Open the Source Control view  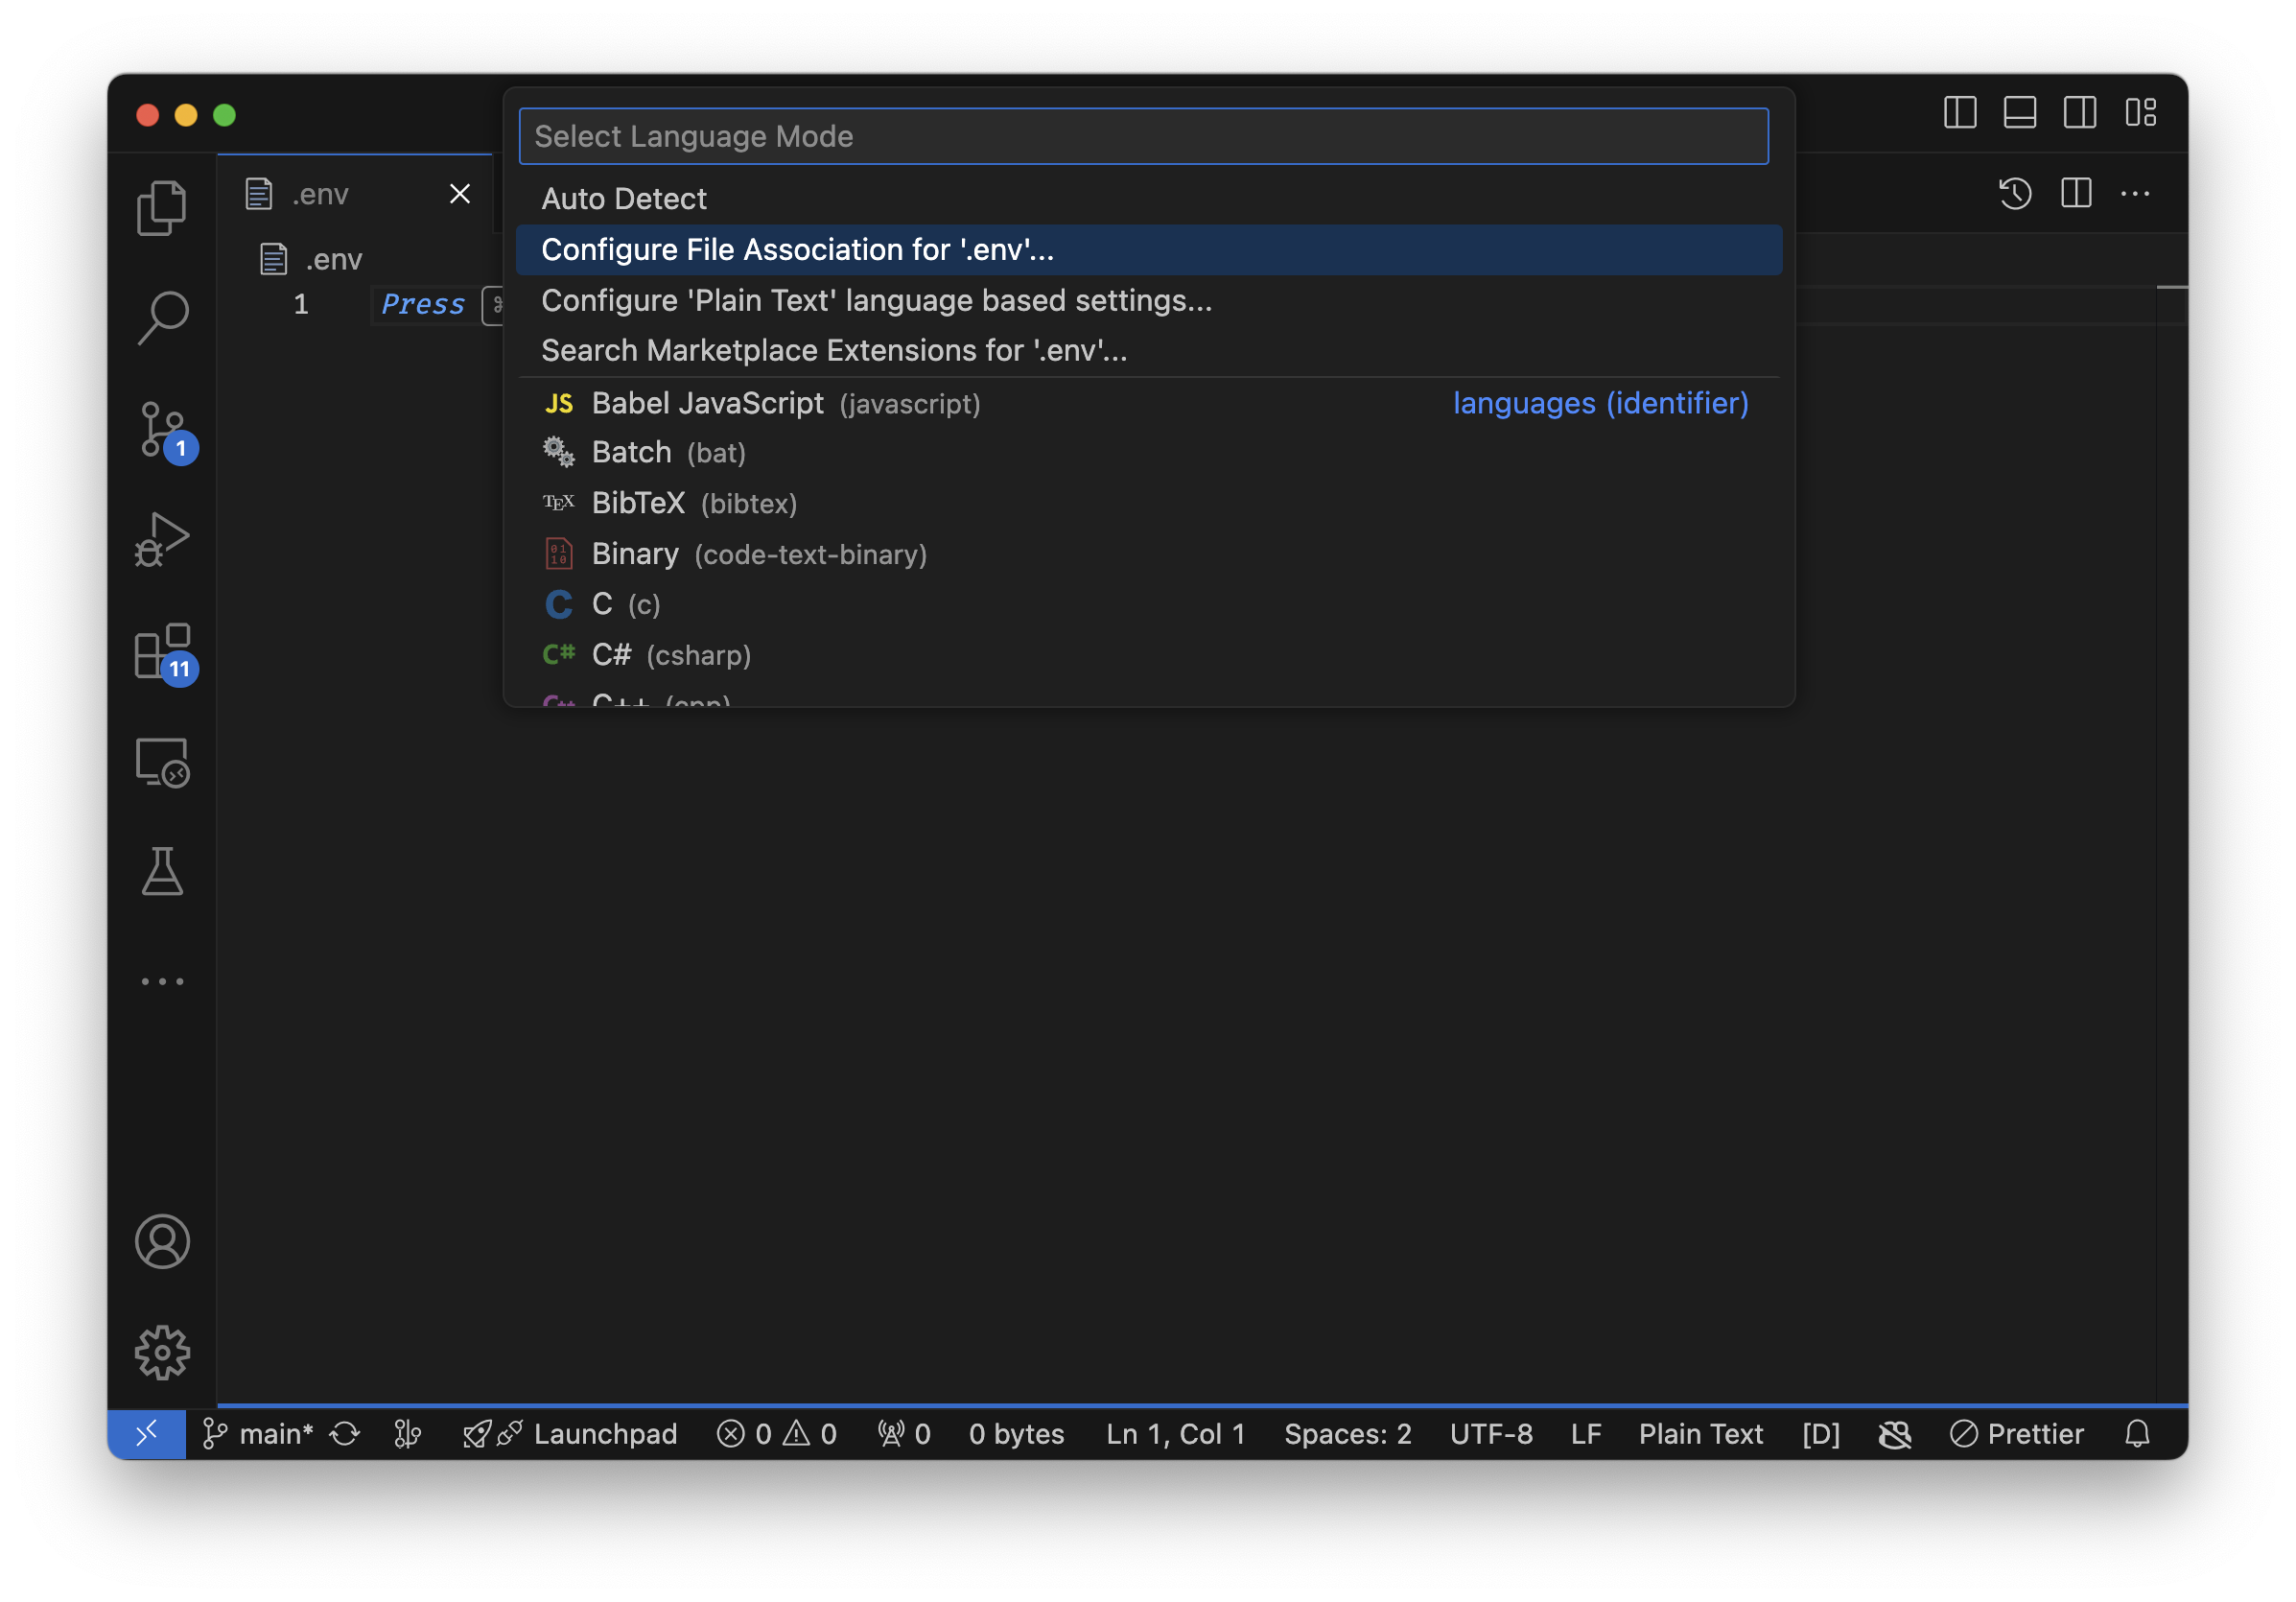pos(161,430)
